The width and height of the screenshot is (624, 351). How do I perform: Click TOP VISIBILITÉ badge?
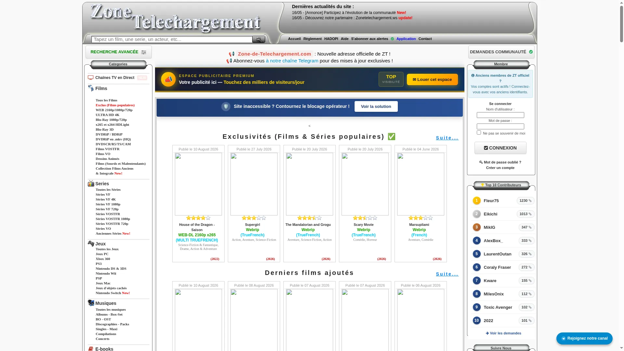click(391, 79)
